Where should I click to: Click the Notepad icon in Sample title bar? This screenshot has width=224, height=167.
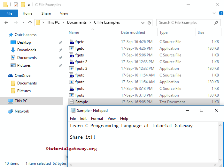pos(73,111)
